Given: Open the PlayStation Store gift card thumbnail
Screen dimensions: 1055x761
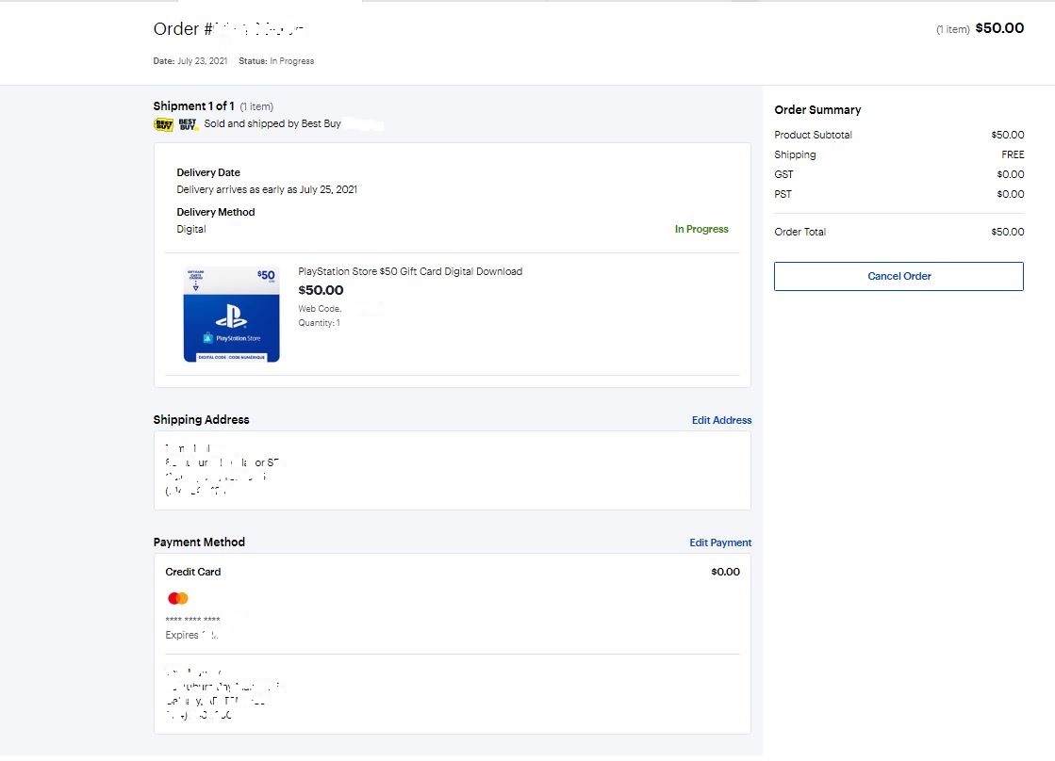Looking at the screenshot, I should [231, 315].
